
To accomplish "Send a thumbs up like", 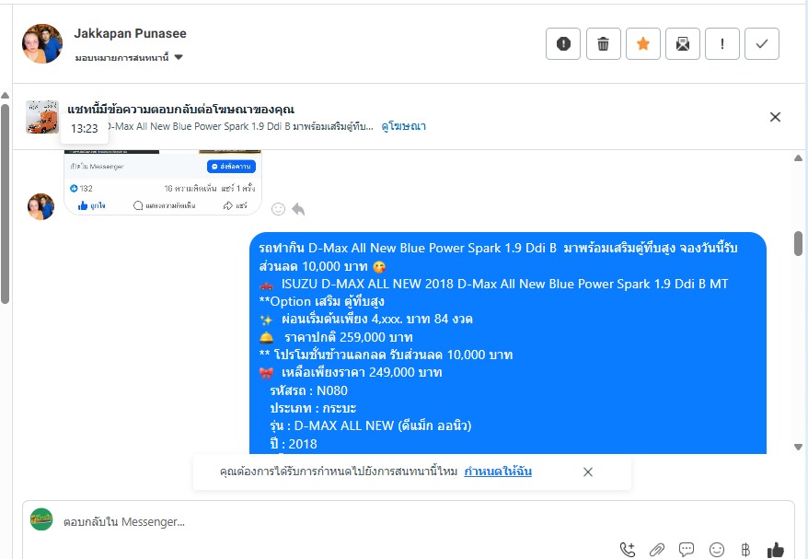I will 776,550.
